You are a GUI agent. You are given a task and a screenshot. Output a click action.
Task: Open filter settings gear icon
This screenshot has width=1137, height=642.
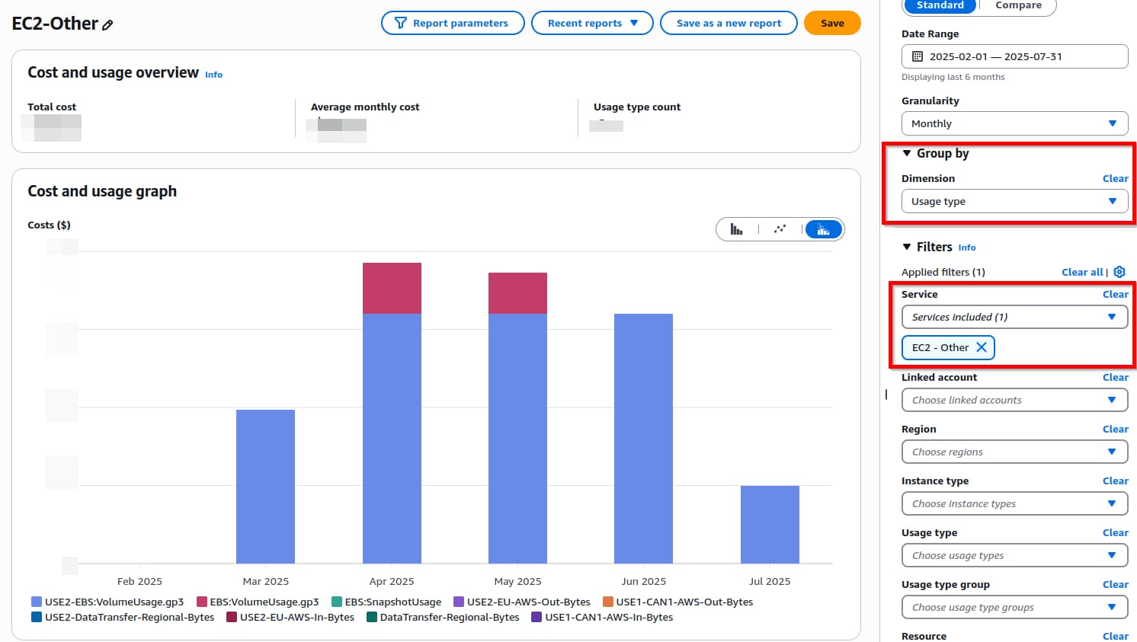(x=1119, y=272)
